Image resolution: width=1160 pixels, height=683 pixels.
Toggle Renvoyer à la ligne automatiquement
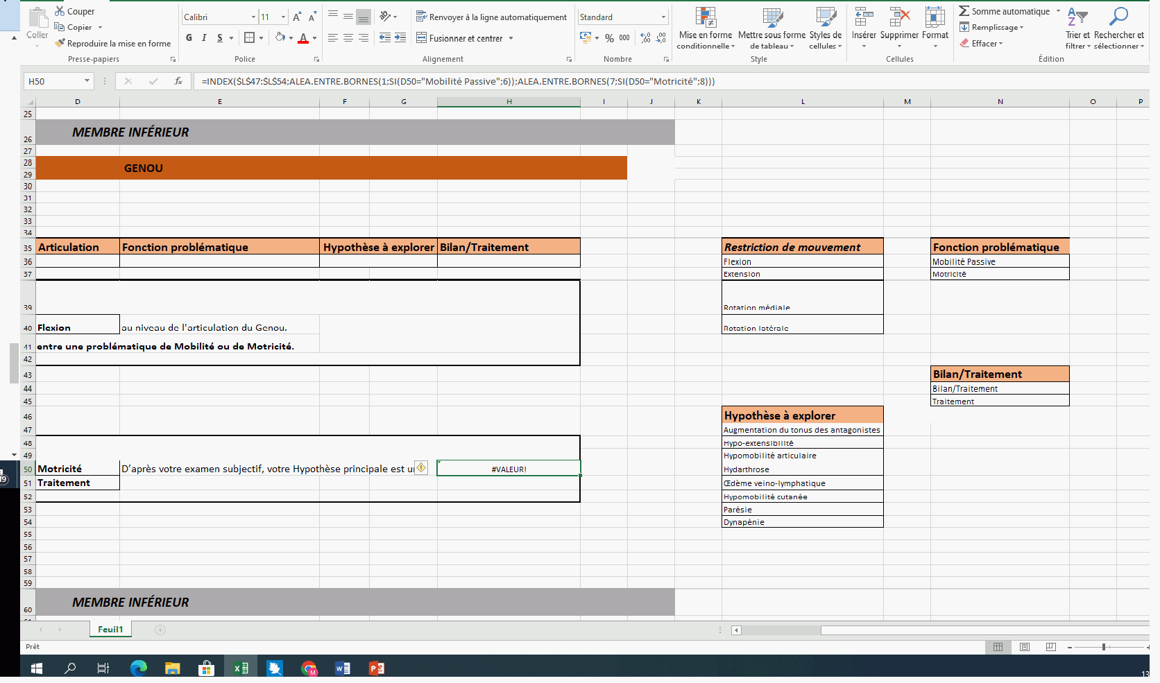pos(491,17)
